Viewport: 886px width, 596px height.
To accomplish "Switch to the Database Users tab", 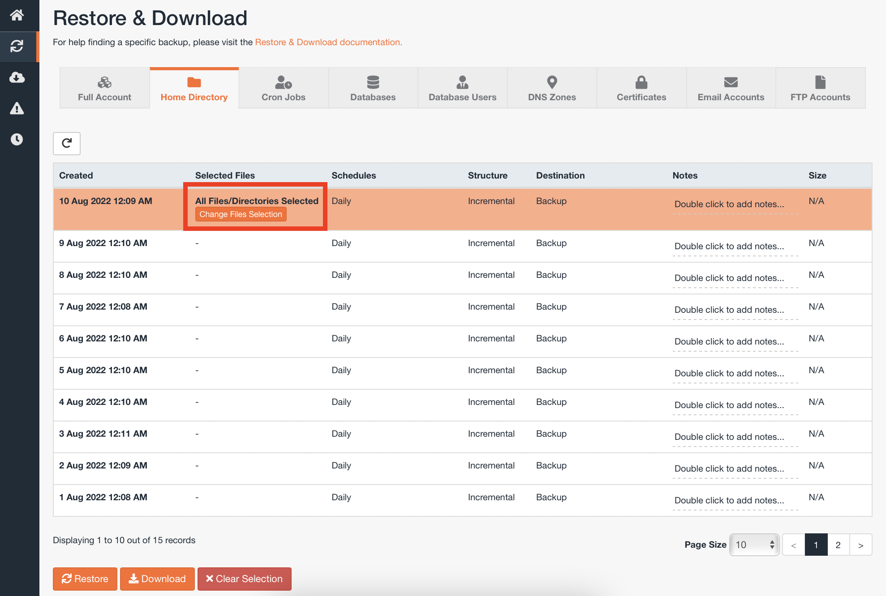I will [463, 88].
